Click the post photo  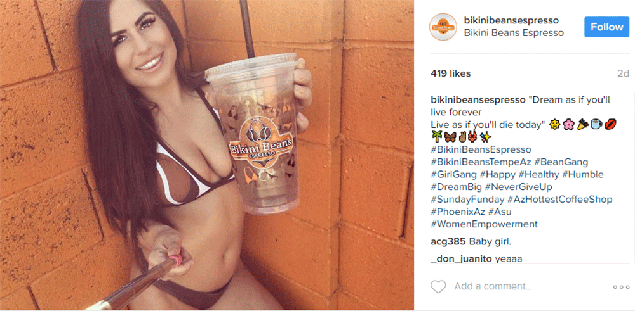click(x=207, y=155)
